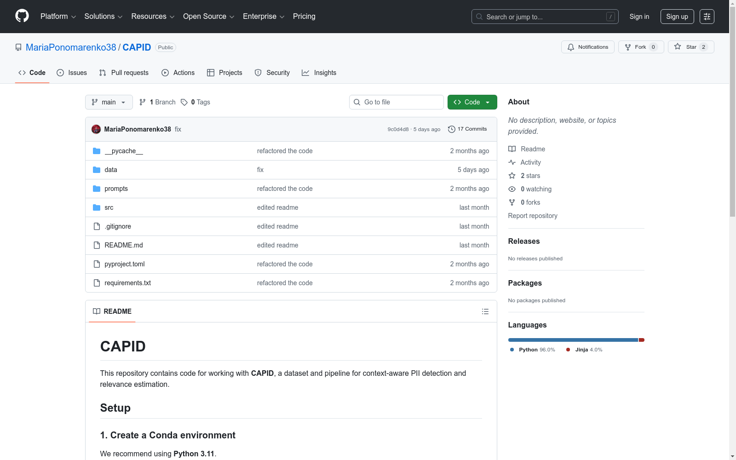Click the pyproject.toml file icon
The height and width of the screenshot is (460, 736).
(x=97, y=264)
